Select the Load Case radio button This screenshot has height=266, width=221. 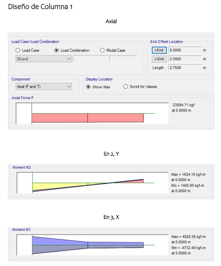tap(18, 50)
